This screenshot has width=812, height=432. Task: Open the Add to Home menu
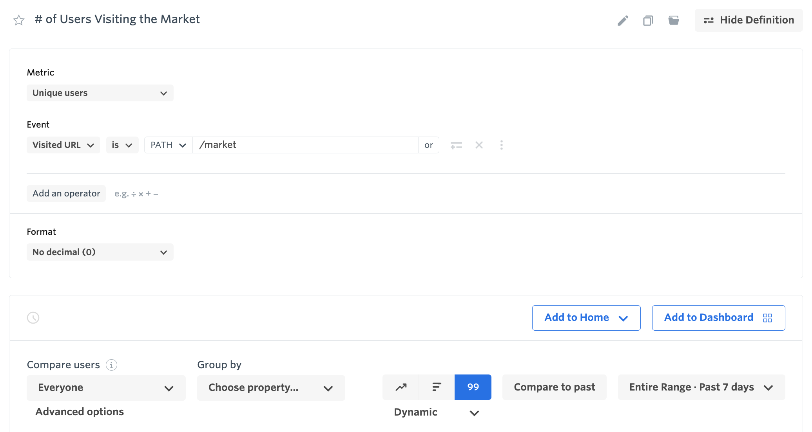pyautogui.click(x=586, y=318)
